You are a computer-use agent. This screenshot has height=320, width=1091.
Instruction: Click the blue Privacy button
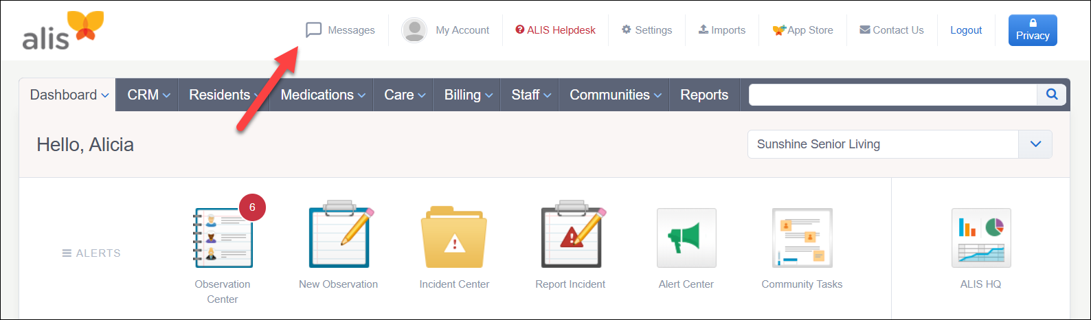(1033, 30)
